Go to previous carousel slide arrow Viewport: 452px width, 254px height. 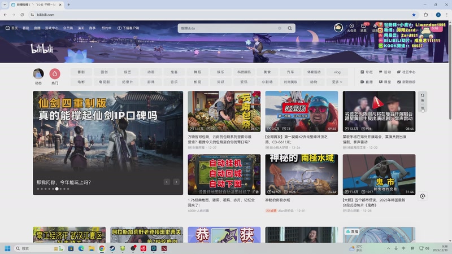pyautogui.click(x=167, y=182)
